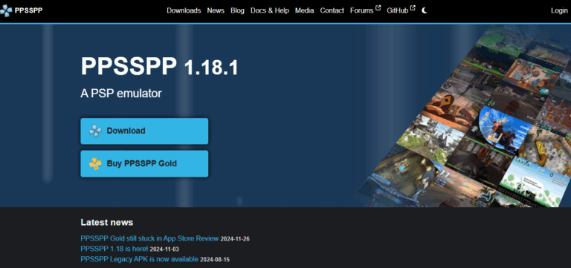Open the Blog section
Image resolution: width=571 pixels, height=268 pixels.
point(237,10)
